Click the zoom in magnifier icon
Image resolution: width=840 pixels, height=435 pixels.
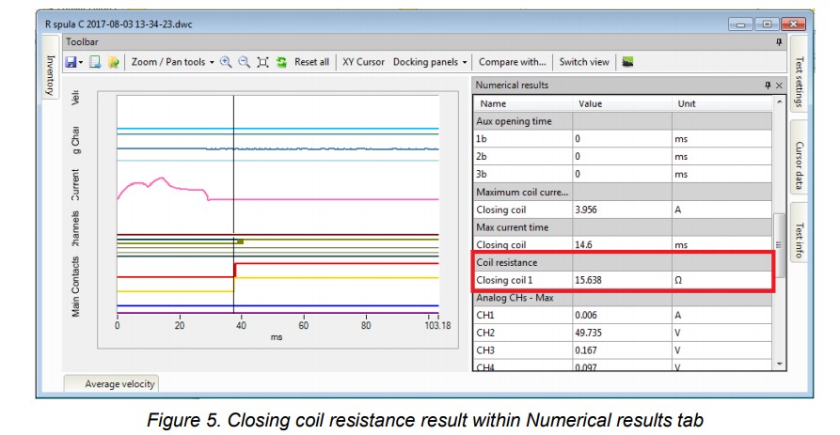226,62
